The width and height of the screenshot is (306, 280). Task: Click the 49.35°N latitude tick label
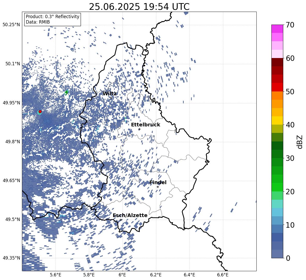click(11, 258)
